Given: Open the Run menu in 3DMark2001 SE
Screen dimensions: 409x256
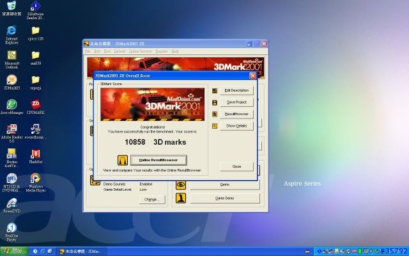Looking at the screenshot, I should click(x=107, y=51).
